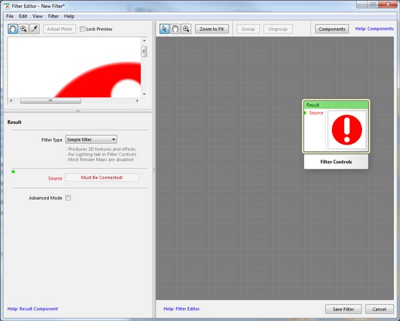Enable the Lock Preview checkbox

pos(83,29)
